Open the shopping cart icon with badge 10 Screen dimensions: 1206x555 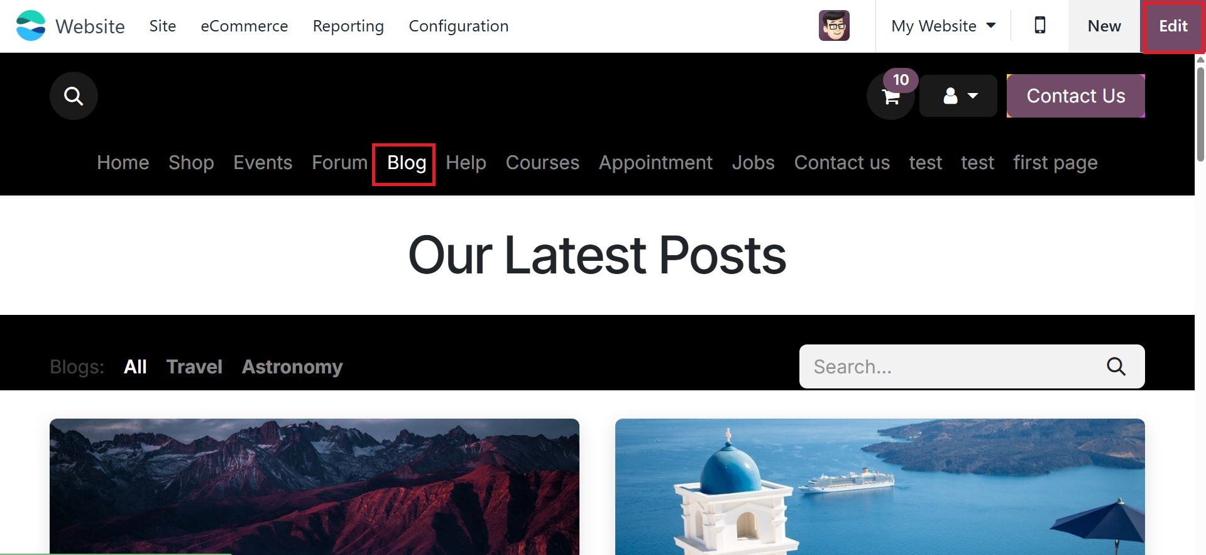891,96
